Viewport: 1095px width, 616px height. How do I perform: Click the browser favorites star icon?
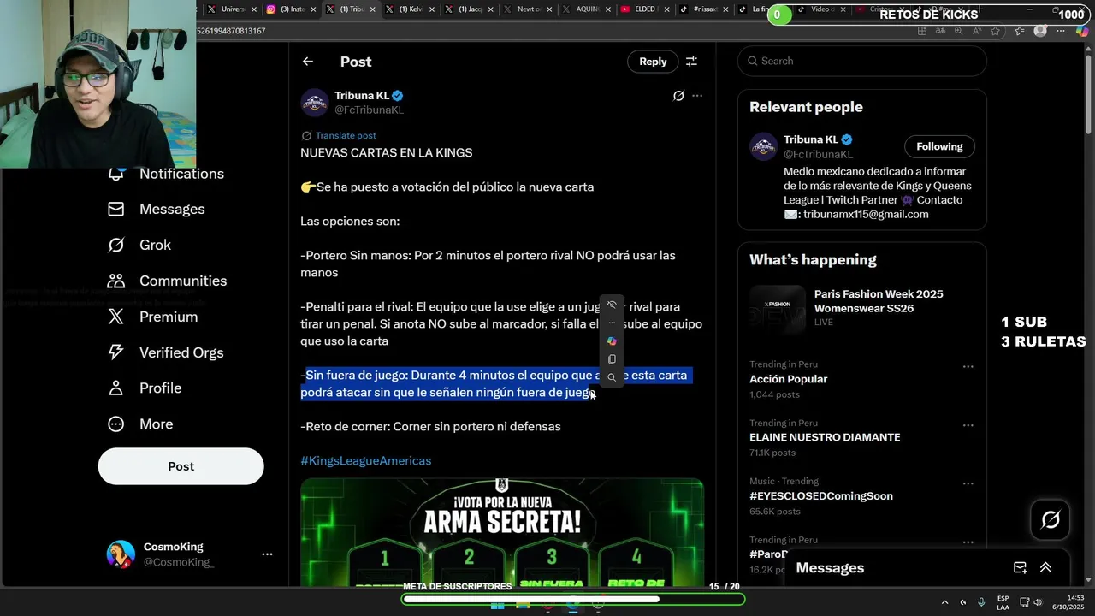click(995, 31)
